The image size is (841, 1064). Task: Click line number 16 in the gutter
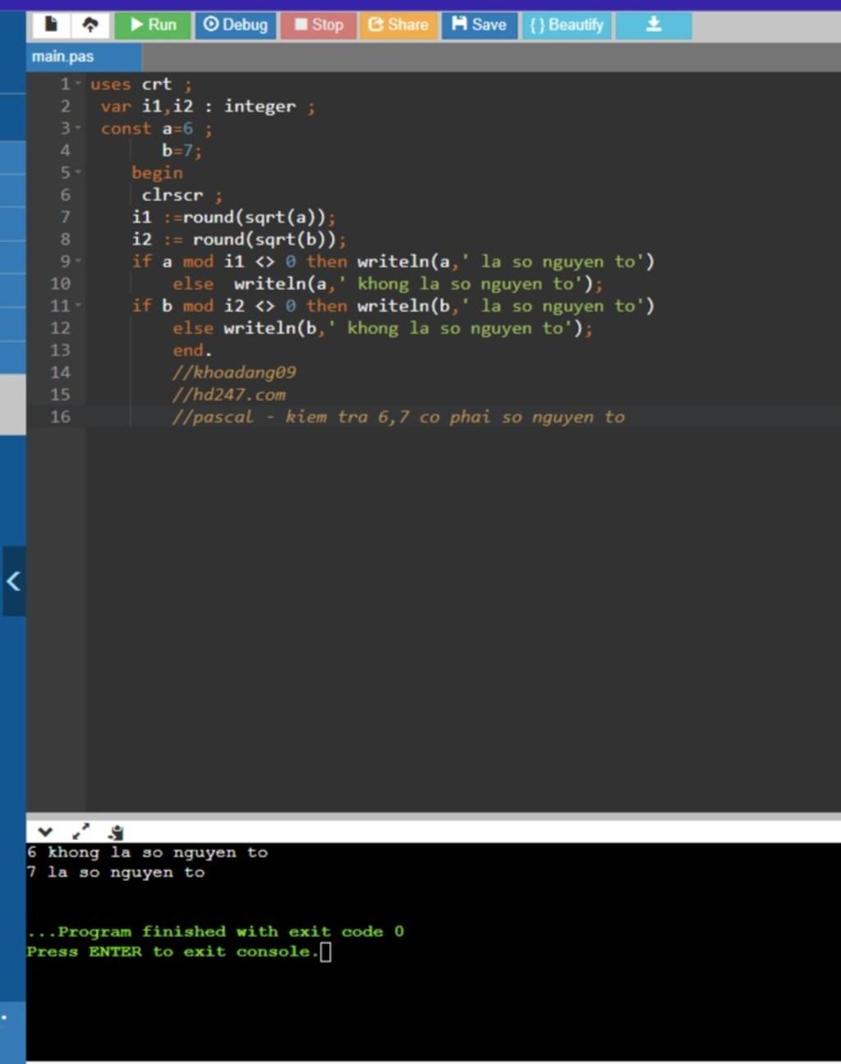pos(61,416)
